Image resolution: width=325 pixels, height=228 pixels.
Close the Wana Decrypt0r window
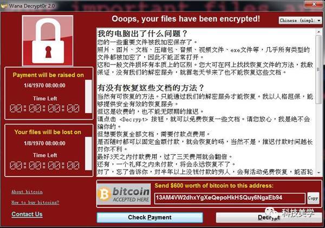point(314,4)
